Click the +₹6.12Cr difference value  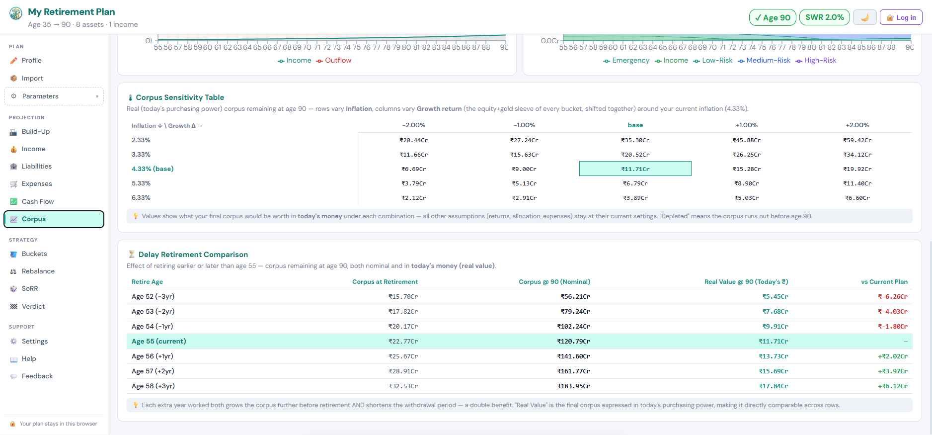(x=893, y=386)
